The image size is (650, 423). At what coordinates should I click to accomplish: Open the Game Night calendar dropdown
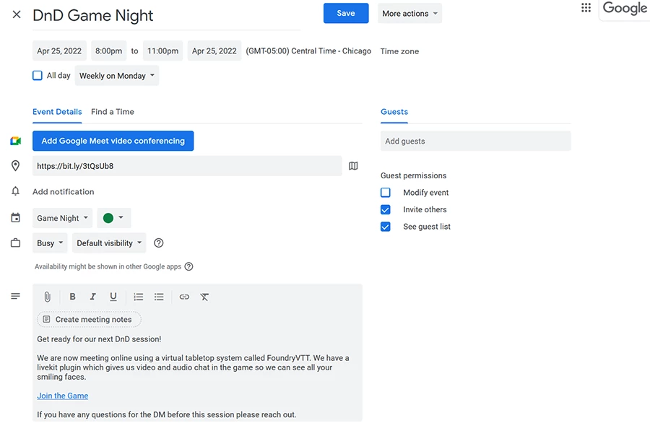[x=62, y=217]
